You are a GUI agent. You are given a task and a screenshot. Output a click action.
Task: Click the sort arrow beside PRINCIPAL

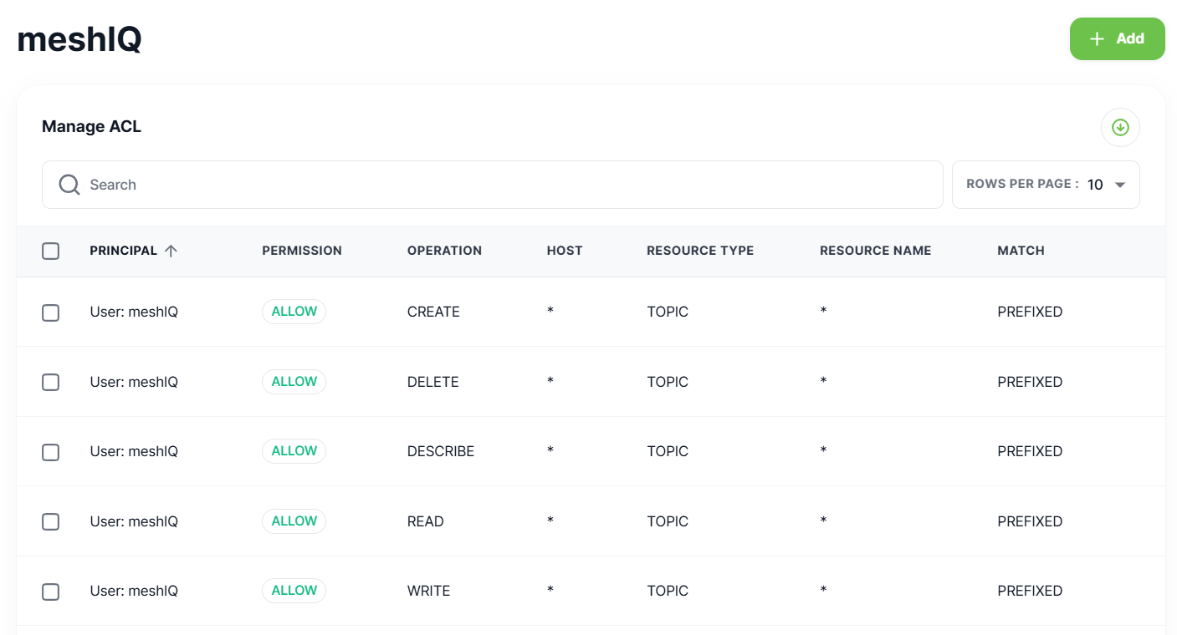pos(171,251)
